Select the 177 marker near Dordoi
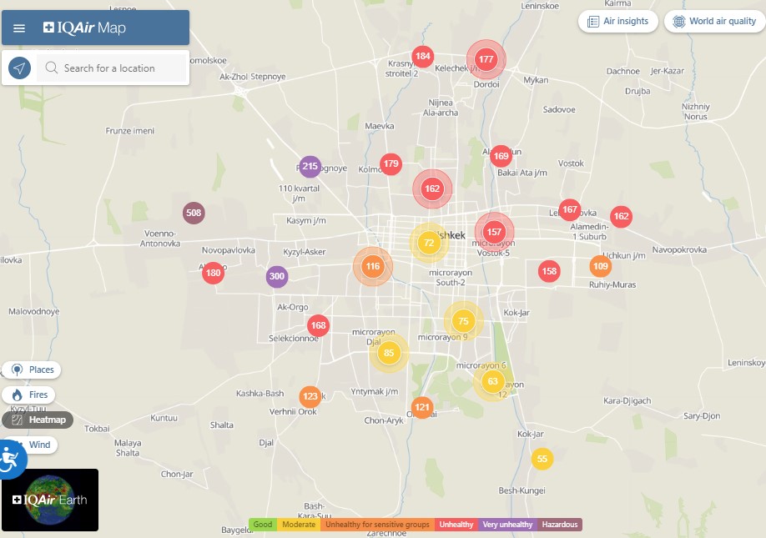The height and width of the screenshot is (538, 766). tap(486, 59)
